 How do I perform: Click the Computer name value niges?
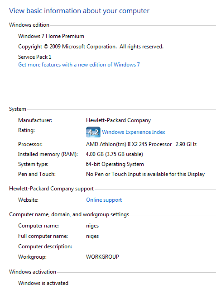tap(92, 226)
